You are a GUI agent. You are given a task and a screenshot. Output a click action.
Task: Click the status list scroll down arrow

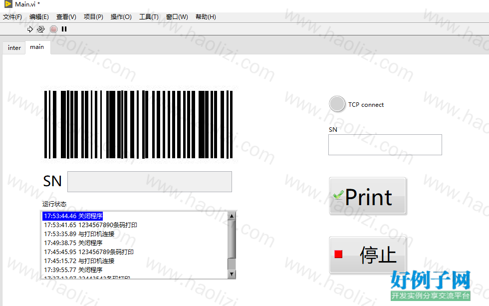click(232, 274)
